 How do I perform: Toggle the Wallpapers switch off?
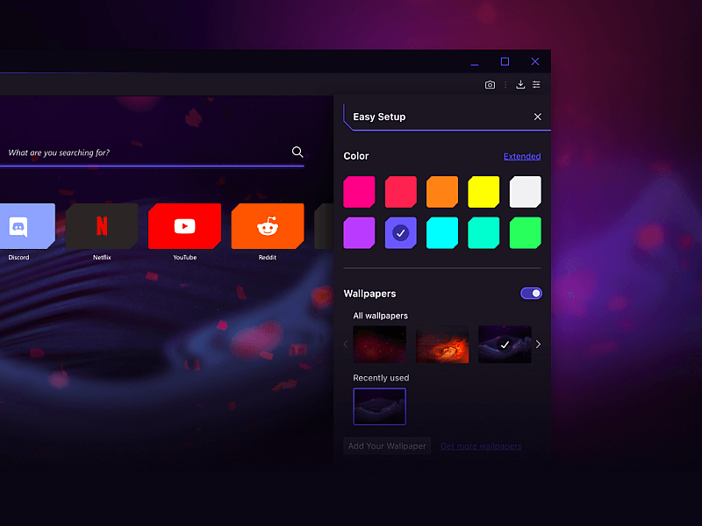(x=531, y=294)
